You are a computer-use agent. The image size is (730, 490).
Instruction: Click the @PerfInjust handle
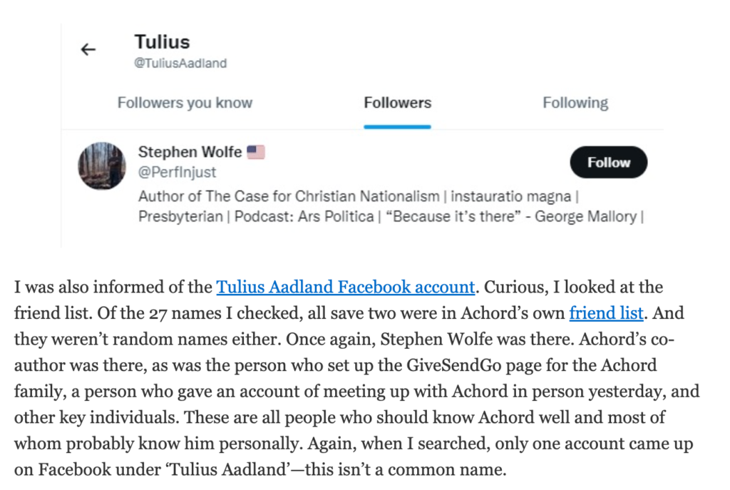pyautogui.click(x=177, y=173)
